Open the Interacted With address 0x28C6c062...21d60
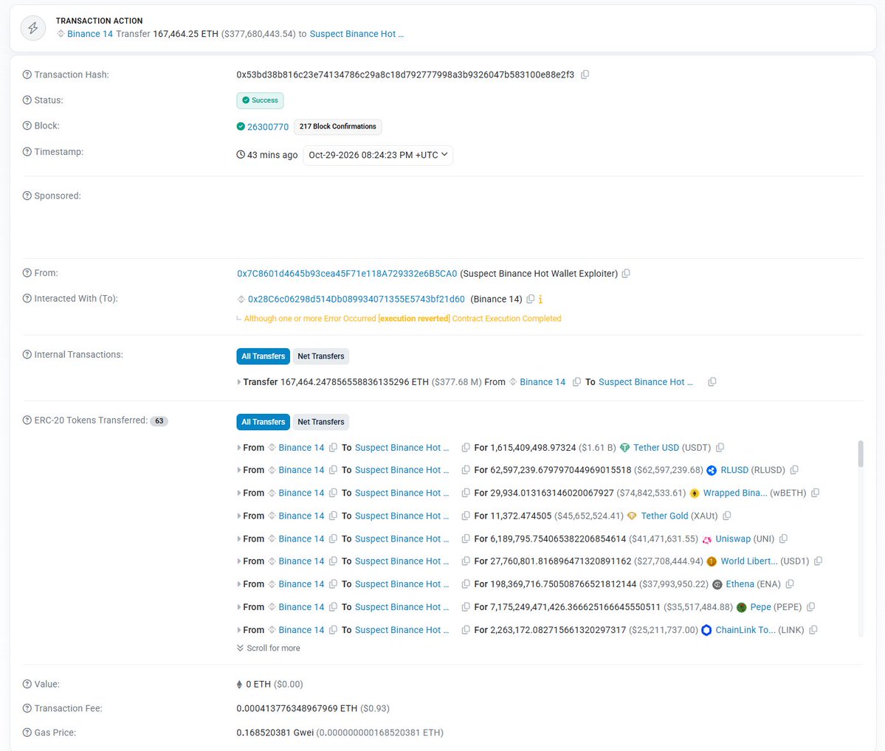Viewport: 885px width, 751px height. pos(357,299)
